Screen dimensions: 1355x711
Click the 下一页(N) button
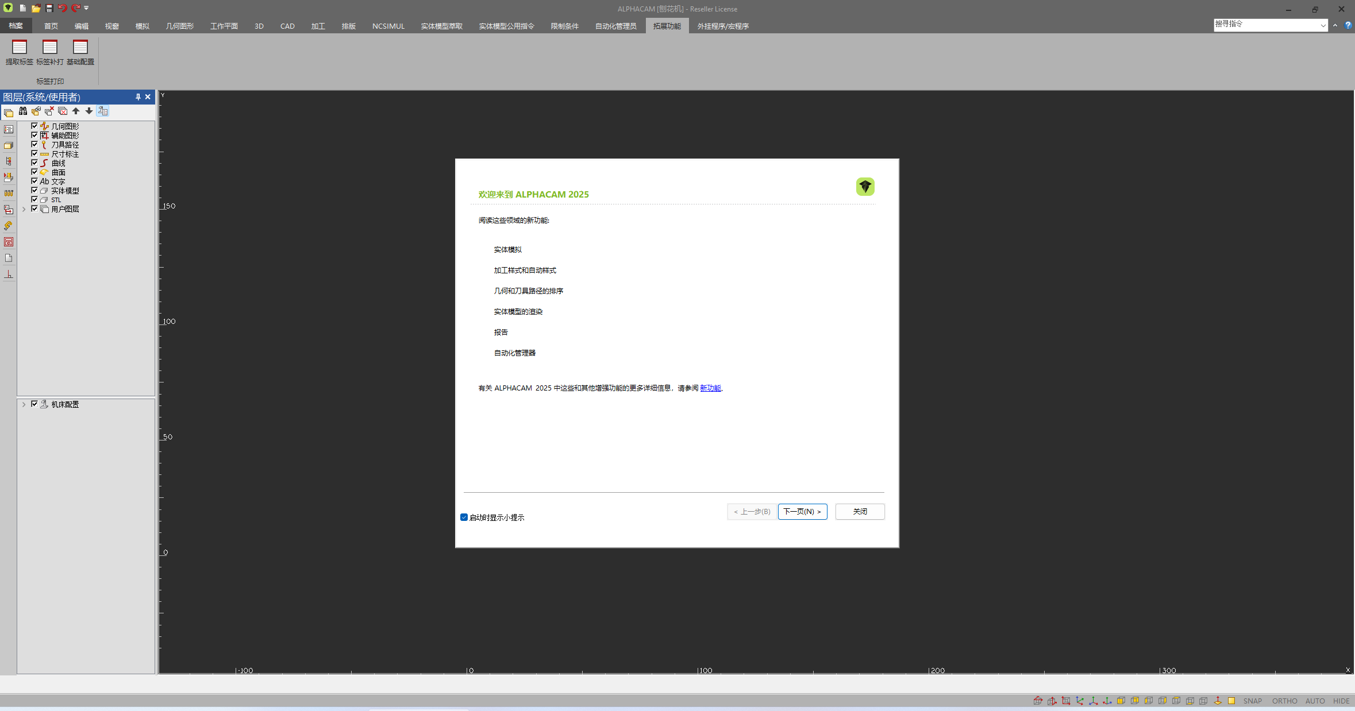pyautogui.click(x=802, y=512)
